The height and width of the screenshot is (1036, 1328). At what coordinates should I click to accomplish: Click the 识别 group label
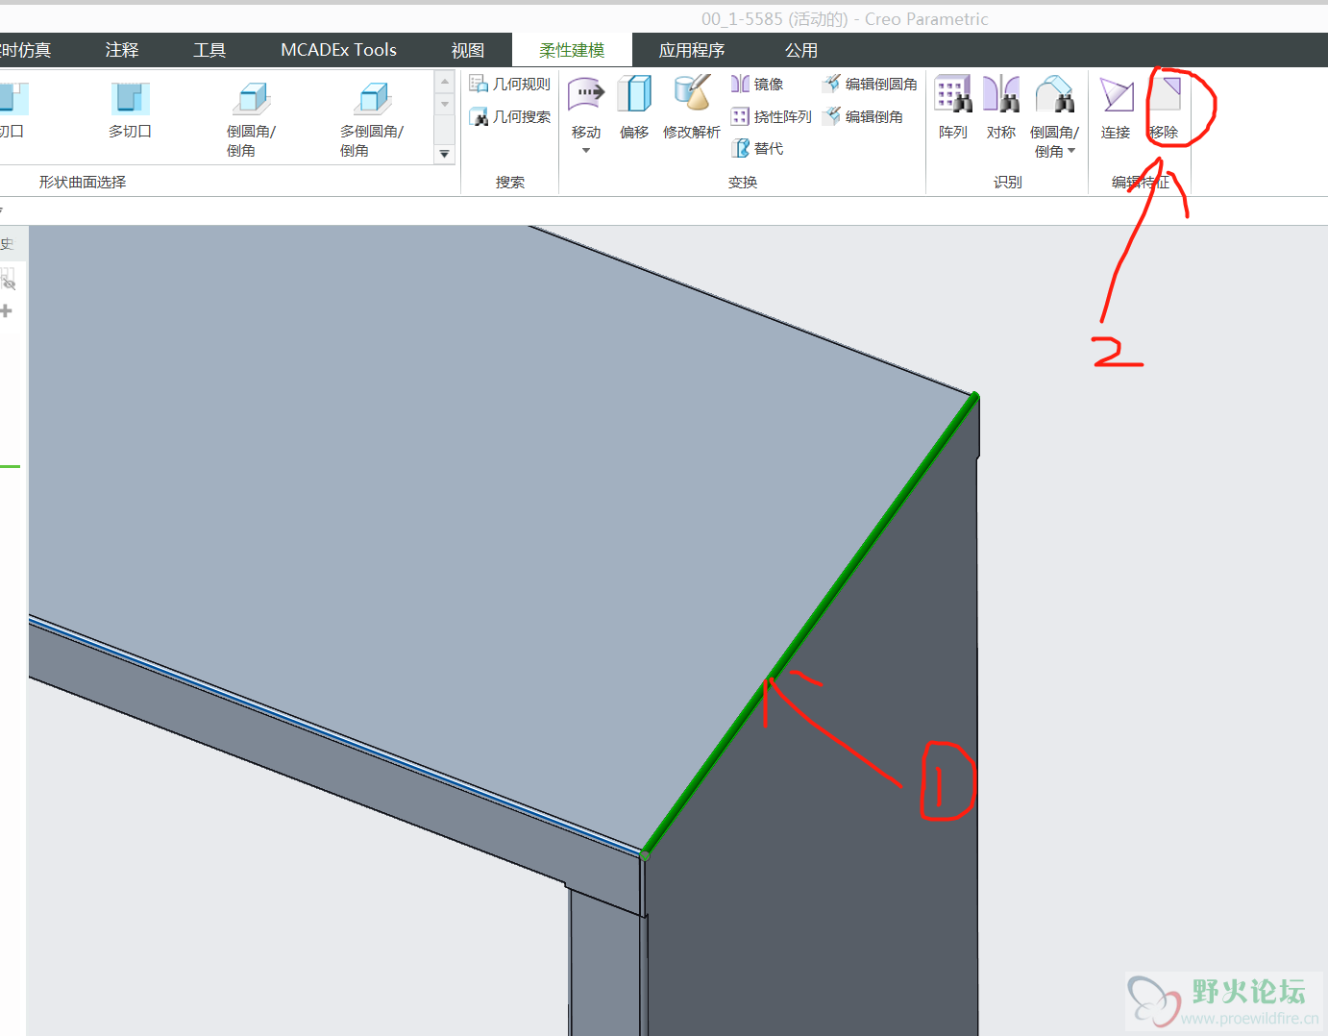pyautogui.click(x=1008, y=183)
